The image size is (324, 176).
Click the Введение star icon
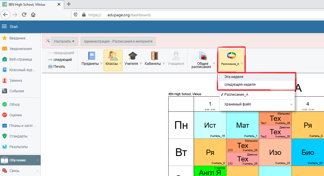click(x=5, y=38)
